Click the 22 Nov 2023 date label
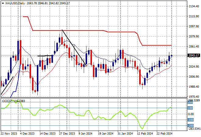 click(9, 134)
